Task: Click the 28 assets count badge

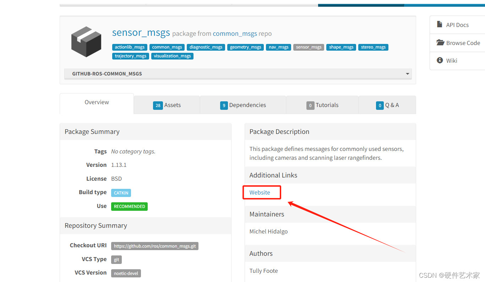Action: [x=158, y=105]
